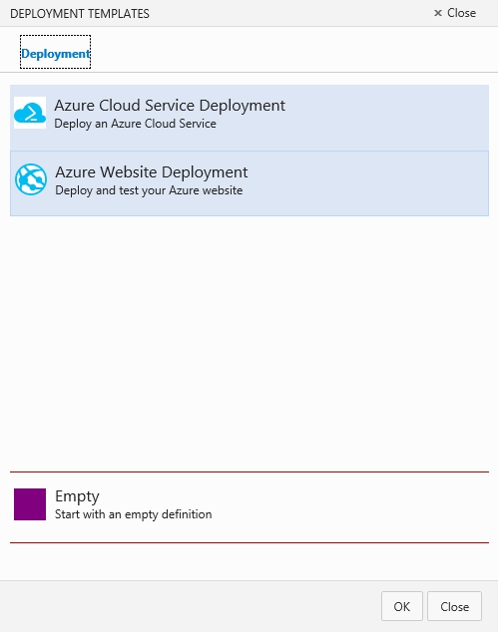Click the Close text in the header
Screen dimensions: 498x632
462,13
